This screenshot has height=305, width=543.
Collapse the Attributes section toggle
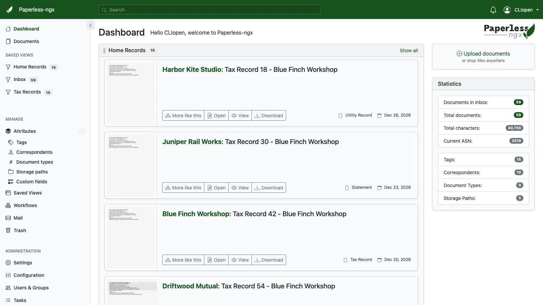pos(82,131)
